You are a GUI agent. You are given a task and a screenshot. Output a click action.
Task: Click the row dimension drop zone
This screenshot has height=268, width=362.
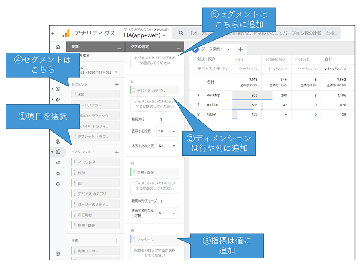click(154, 104)
